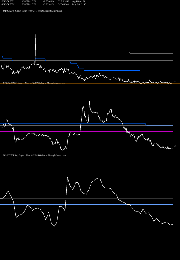Select the 200EMA: 7.75 value
This screenshot has height=260, width=180.
pos(28,4)
